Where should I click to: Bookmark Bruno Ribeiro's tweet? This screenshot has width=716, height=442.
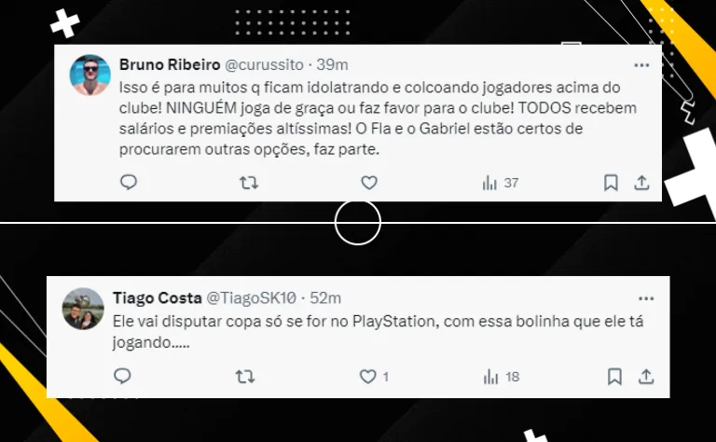[611, 183]
